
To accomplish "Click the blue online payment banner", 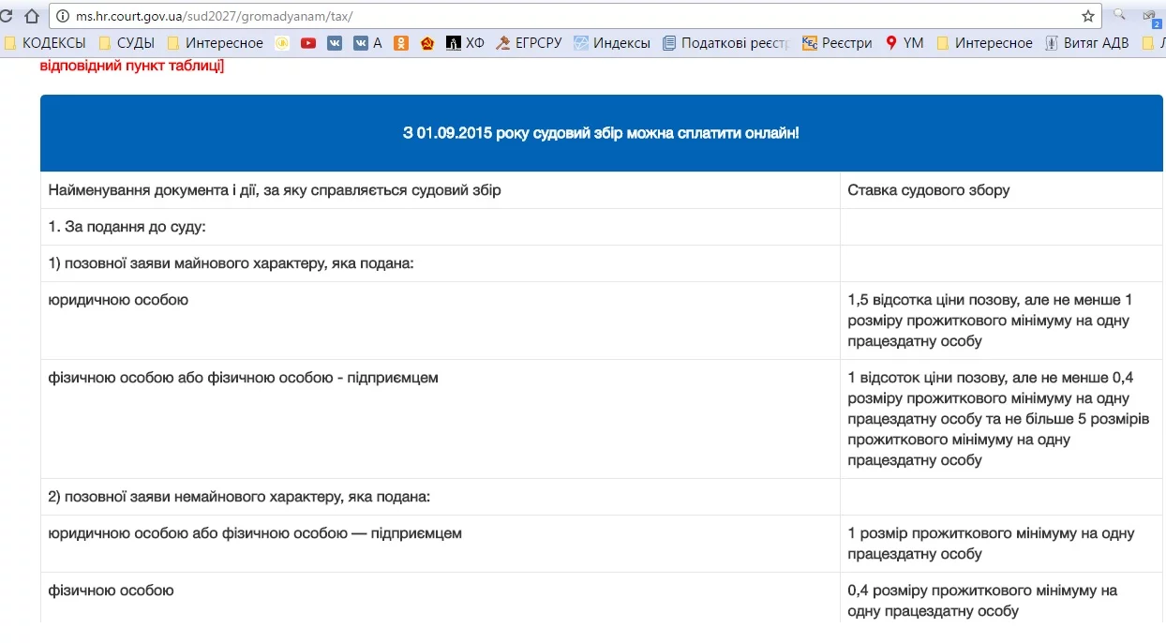I will pos(601,133).
